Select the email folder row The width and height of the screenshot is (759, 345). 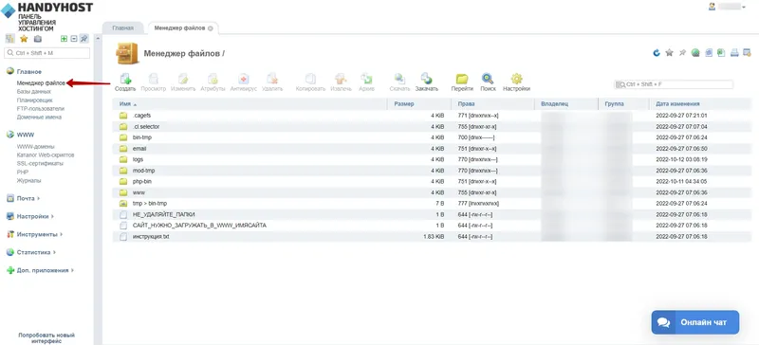coord(432,149)
